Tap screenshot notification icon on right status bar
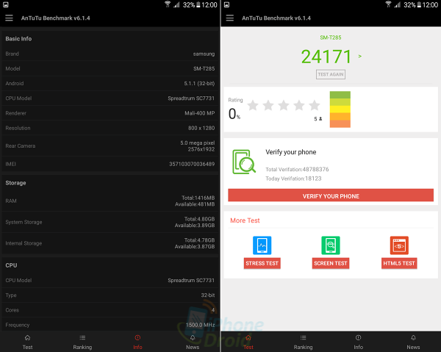The width and height of the screenshot is (441, 352). [x=226, y=4]
